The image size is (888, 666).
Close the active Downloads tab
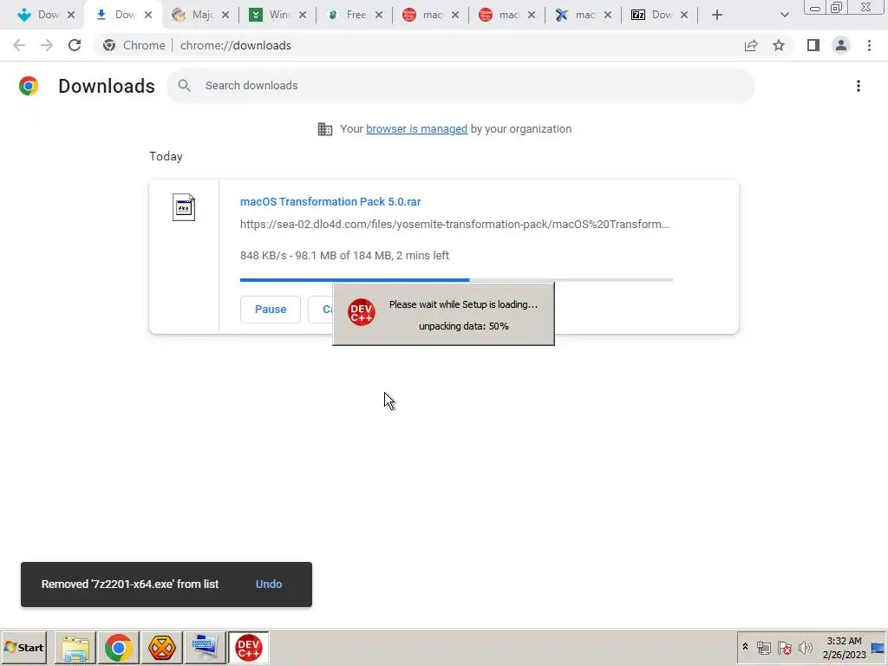(x=147, y=15)
